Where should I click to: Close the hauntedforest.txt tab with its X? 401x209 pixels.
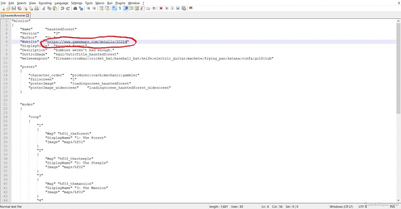pyautogui.click(x=27, y=16)
